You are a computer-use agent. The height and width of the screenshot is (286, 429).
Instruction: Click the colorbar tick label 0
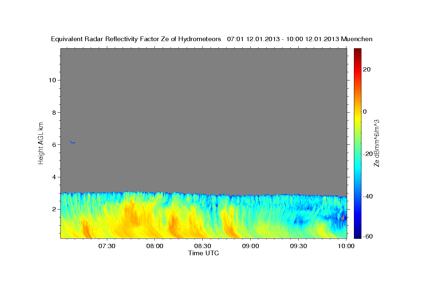point(365,112)
